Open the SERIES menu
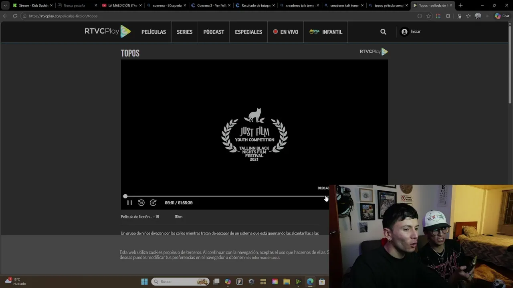 [184, 32]
